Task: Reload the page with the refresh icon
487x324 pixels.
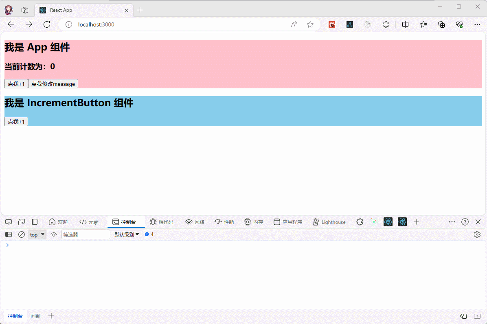Action: [x=47, y=24]
